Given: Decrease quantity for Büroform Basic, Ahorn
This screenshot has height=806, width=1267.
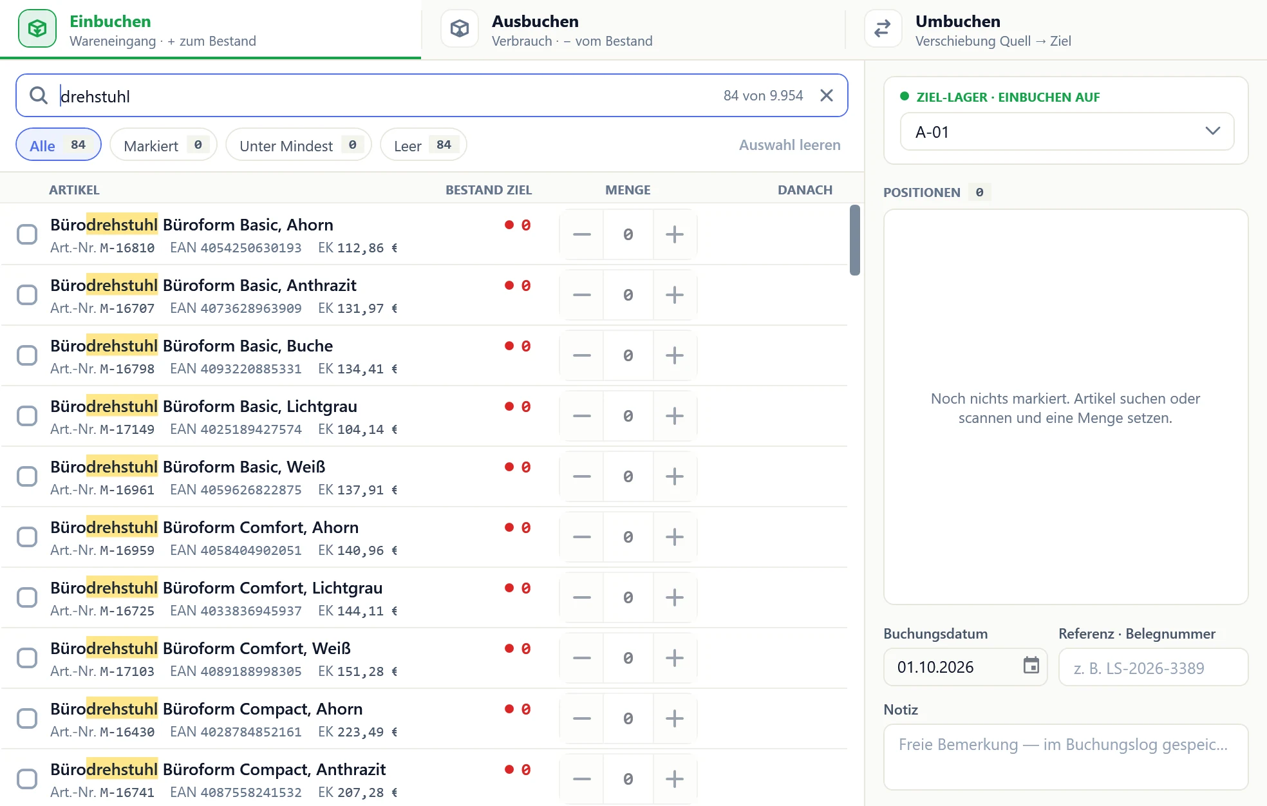Looking at the screenshot, I should pos(582,234).
